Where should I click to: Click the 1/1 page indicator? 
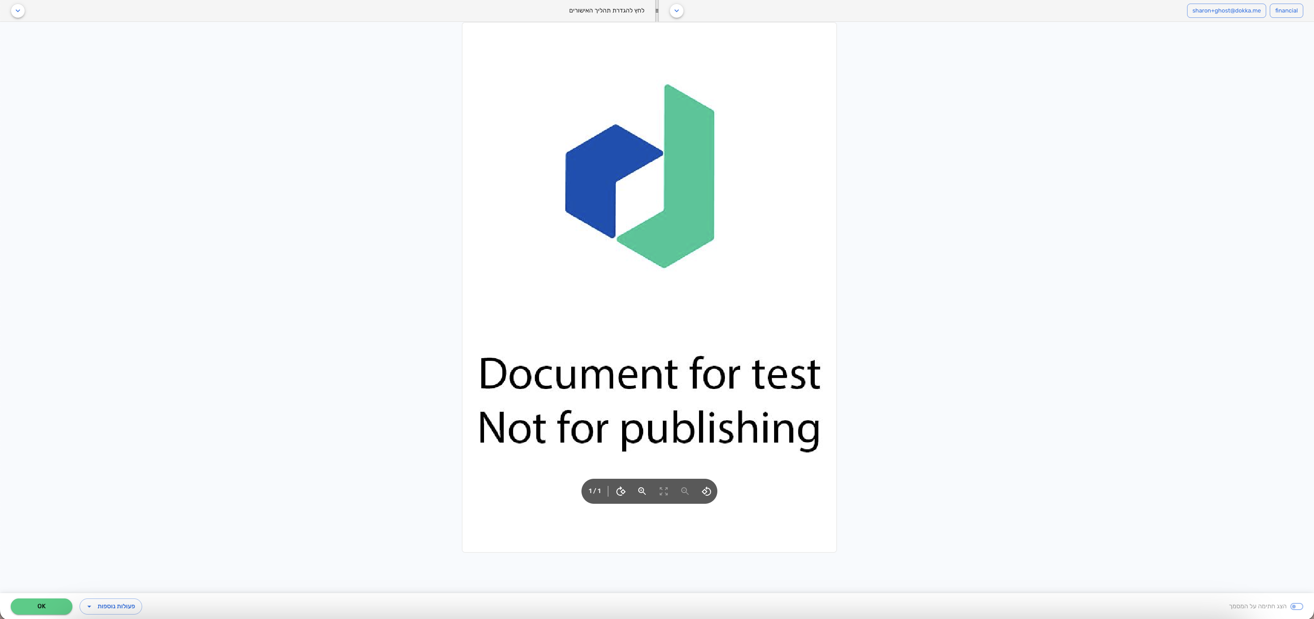point(594,491)
